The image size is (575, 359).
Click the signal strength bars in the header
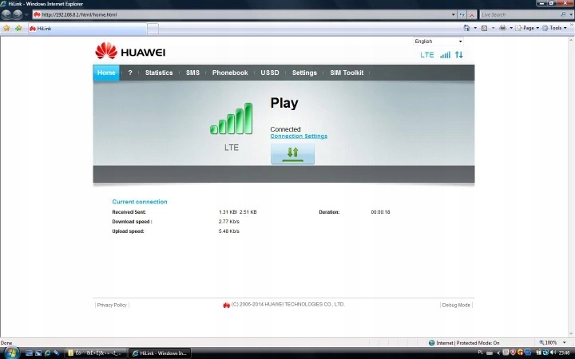pyautogui.click(x=445, y=55)
